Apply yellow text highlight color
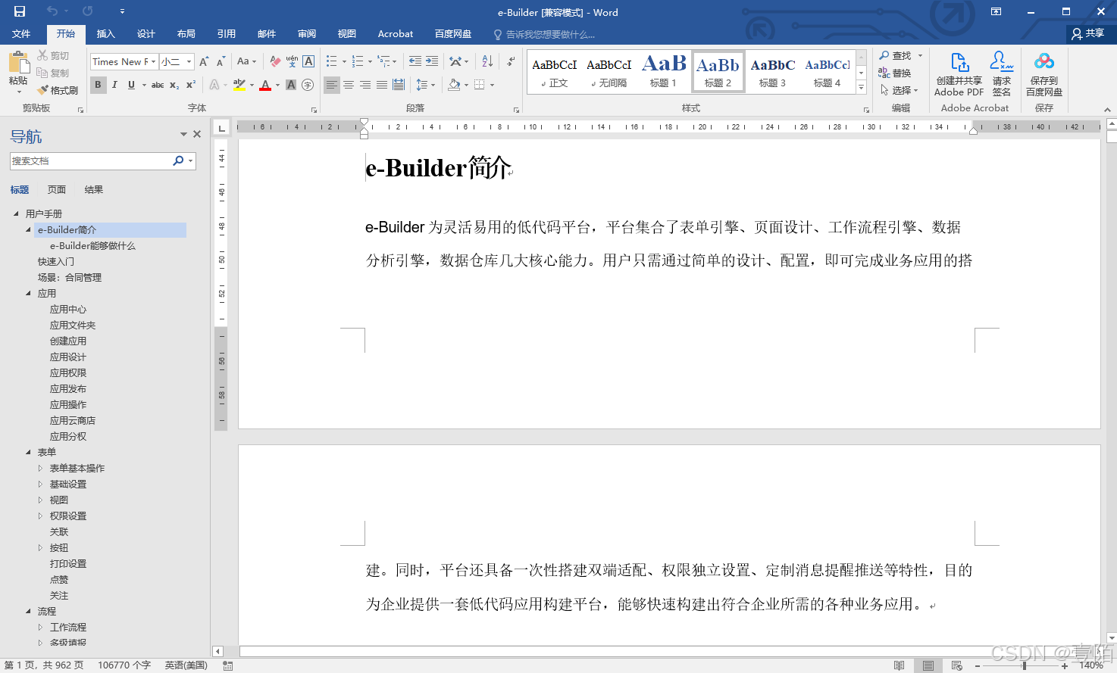This screenshot has width=1117, height=673. (x=239, y=85)
